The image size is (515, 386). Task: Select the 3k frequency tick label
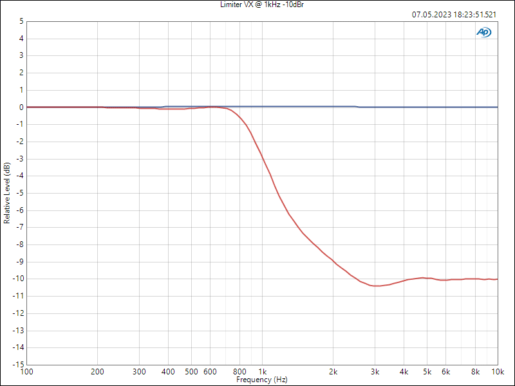pyautogui.click(x=375, y=372)
